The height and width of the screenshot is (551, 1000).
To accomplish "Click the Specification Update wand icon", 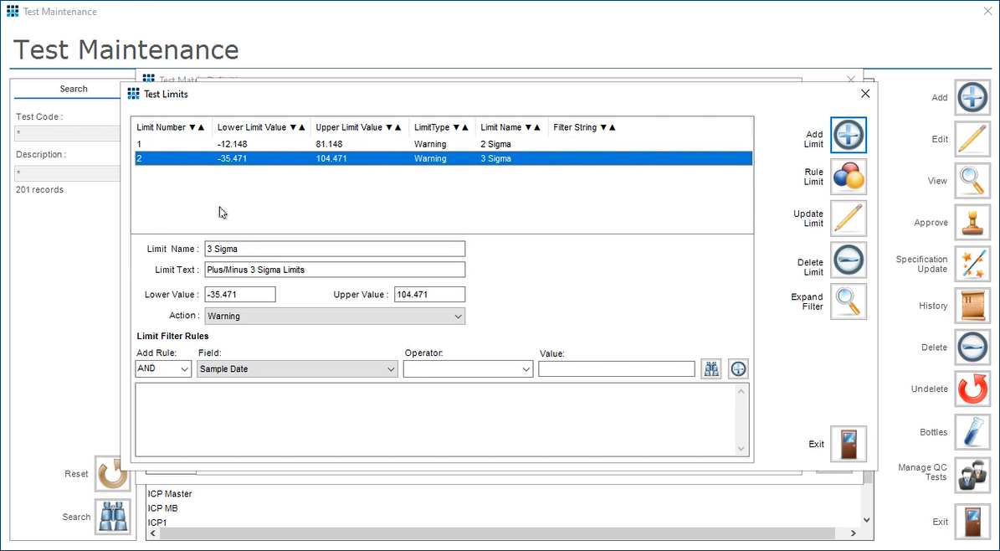I will point(972,264).
